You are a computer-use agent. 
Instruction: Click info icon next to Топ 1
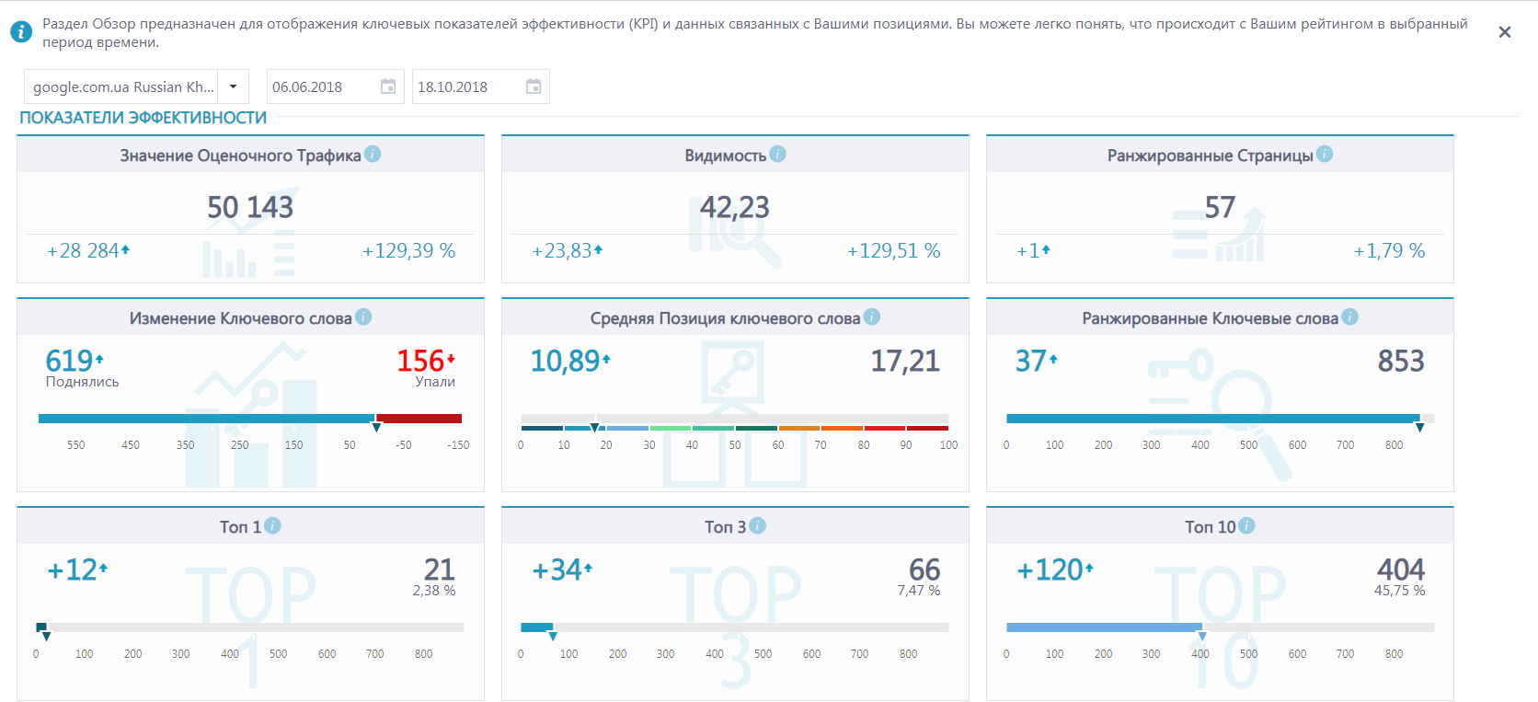coord(272,525)
